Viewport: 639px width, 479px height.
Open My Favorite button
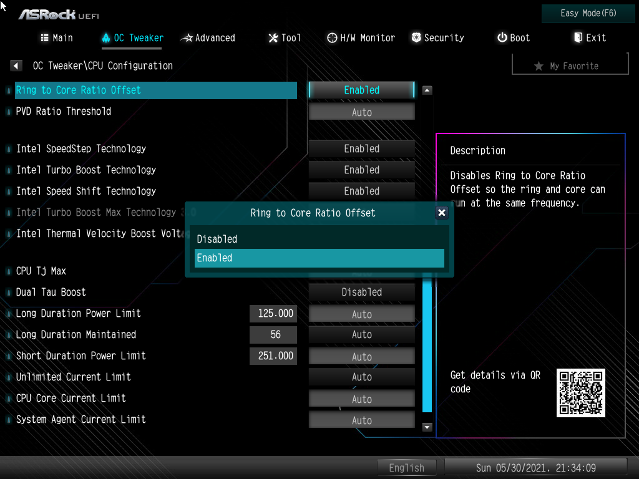click(570, 65)
